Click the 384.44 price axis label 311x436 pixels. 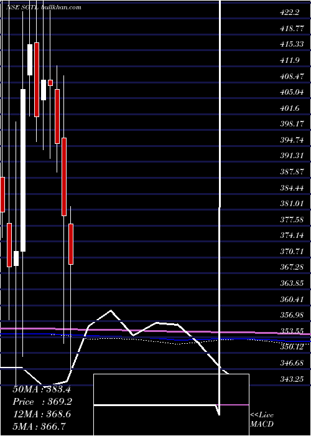(x=293, y=187)
